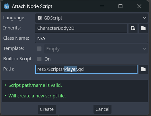The height and width of the screenshot is (116, 151).
Task: Minimize the Attach Node Script dialog
Action: click(102, 6)
